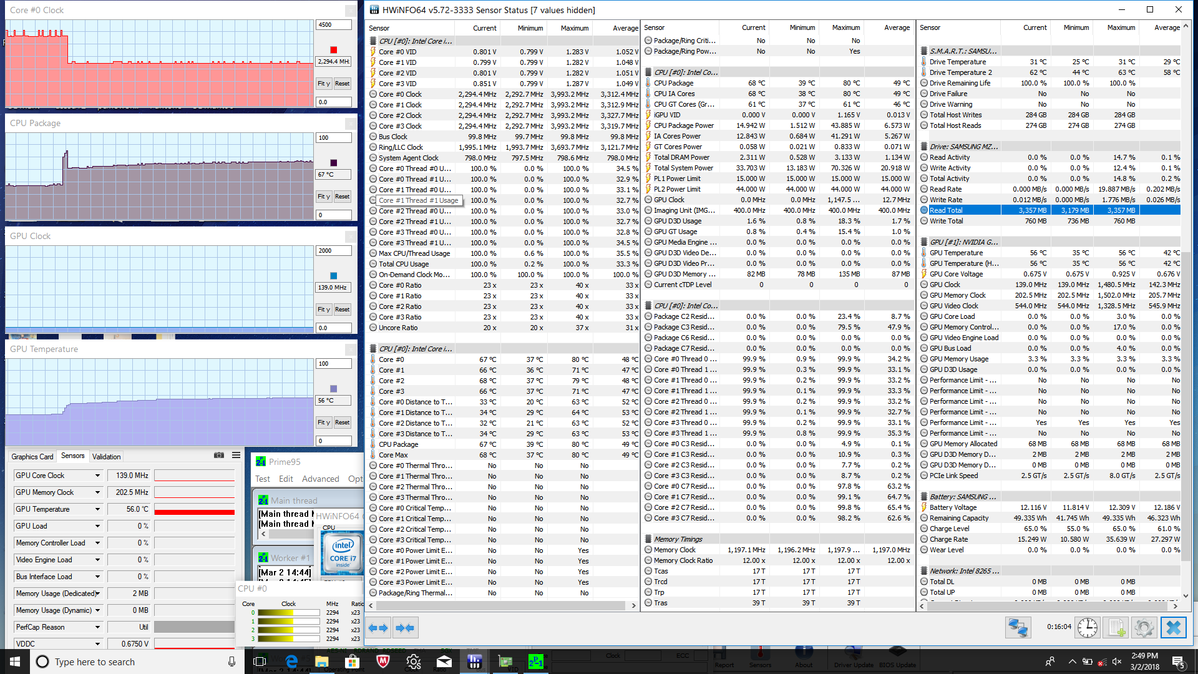Select CPU Package Power sensor row

pos(778,125)
